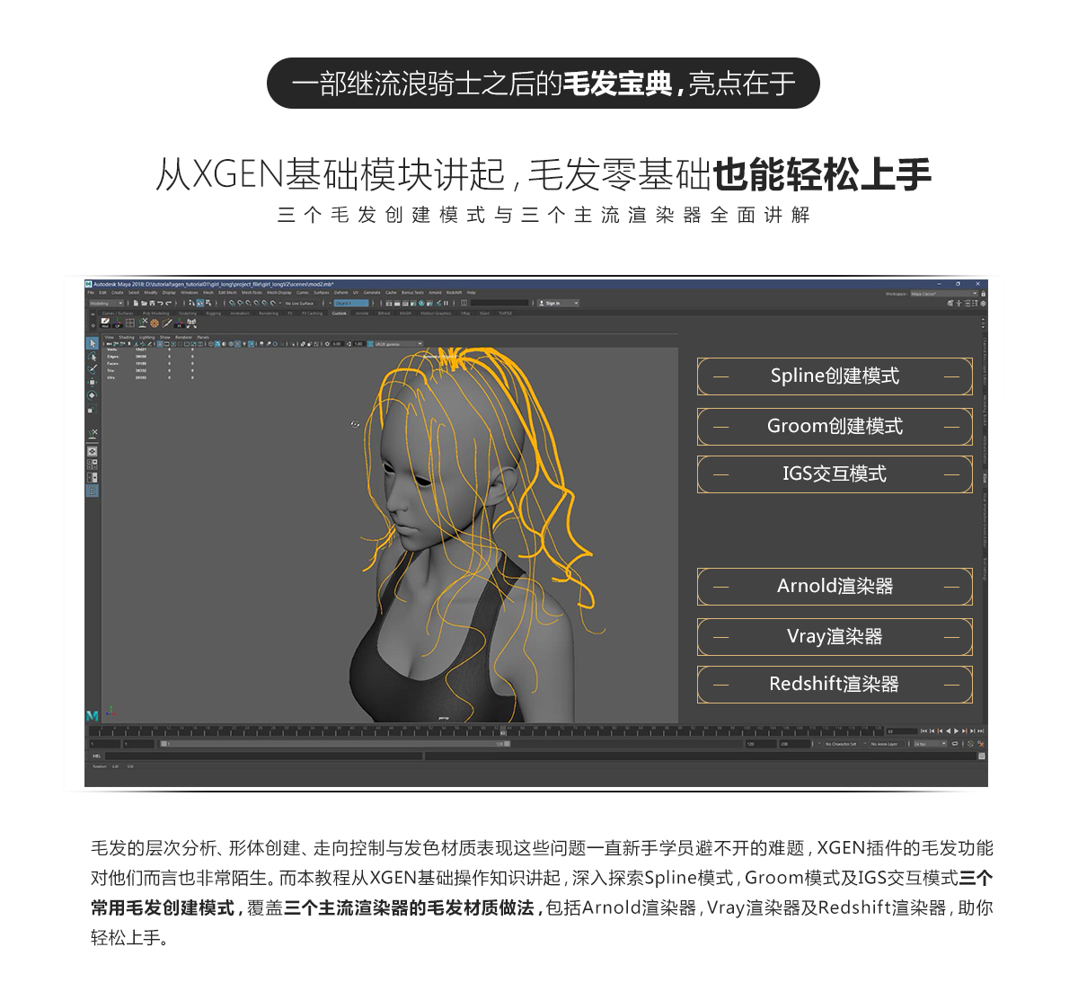Go to start of playback range
This screenshot has height=1000, width=1087.
[924, 731]
